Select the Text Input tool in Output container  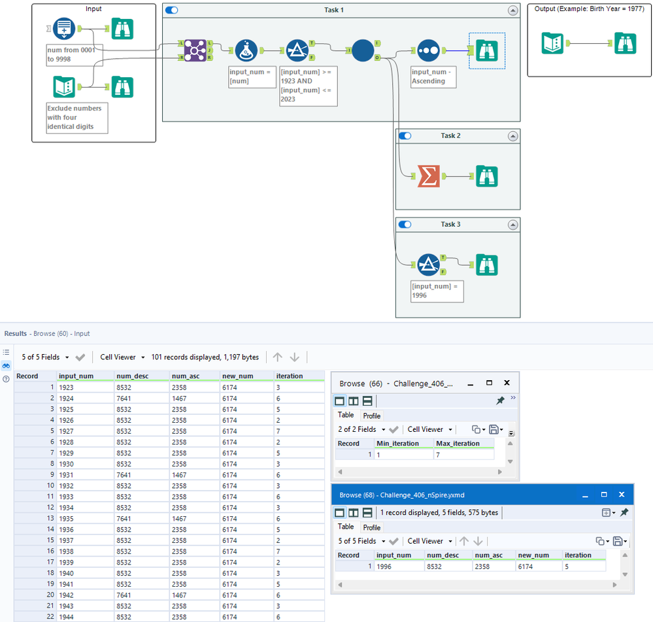(552, 43)
